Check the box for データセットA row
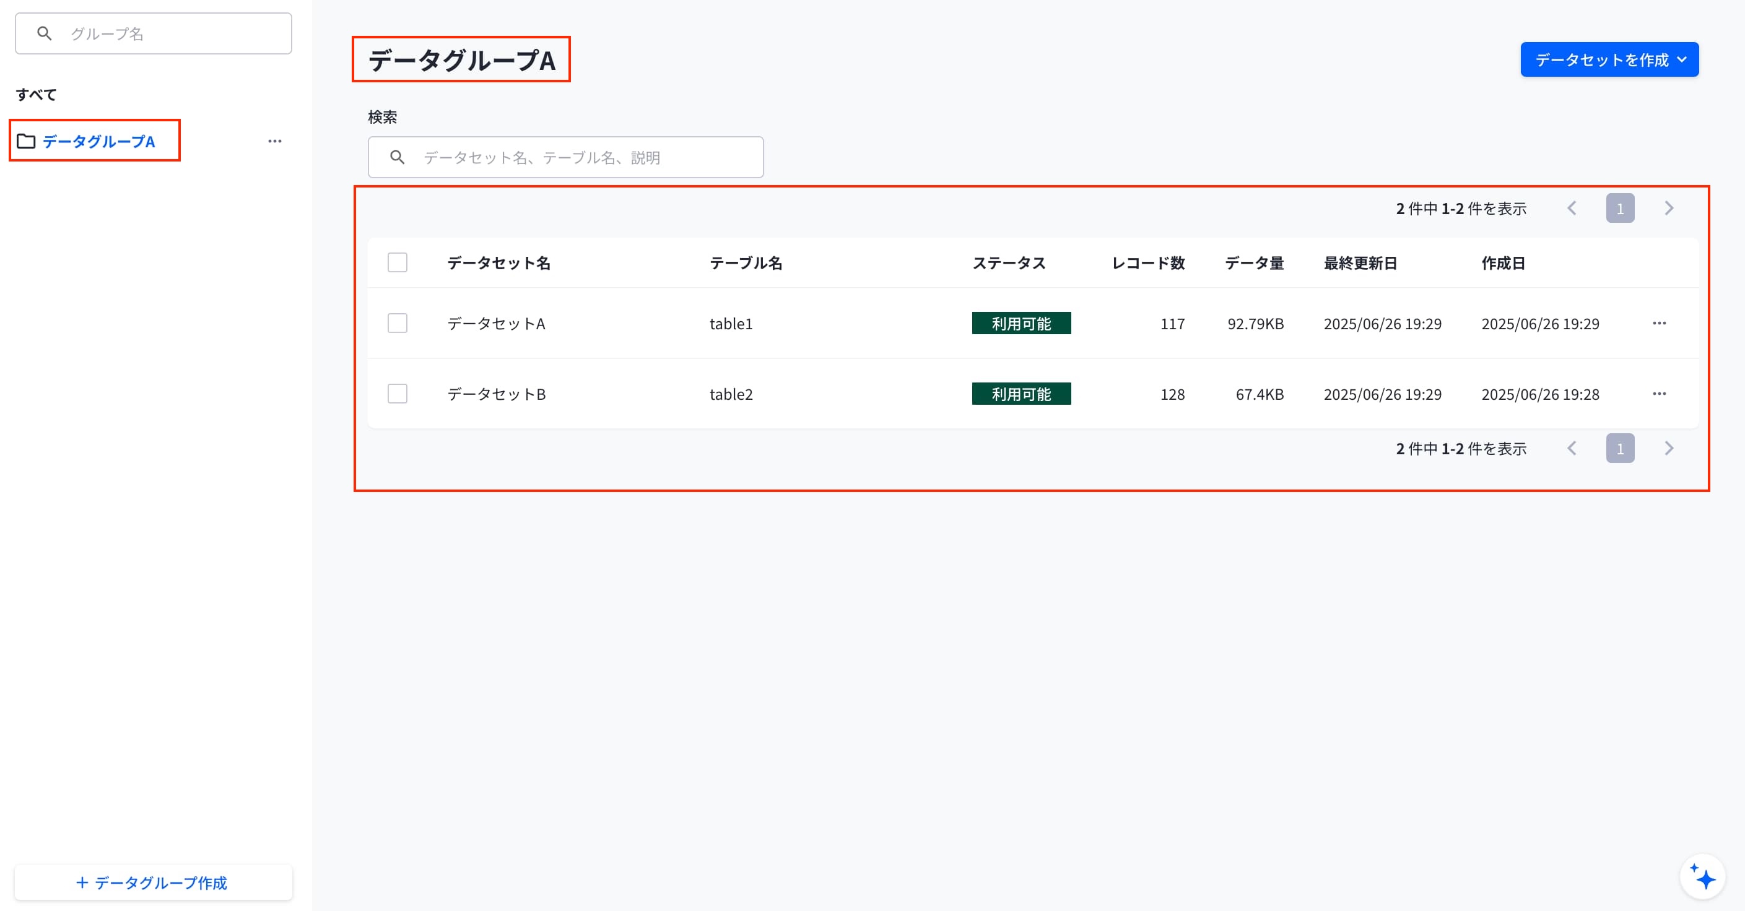This screenshot has width=1745, height=911. pyautogui.click(x=398, y=323)
